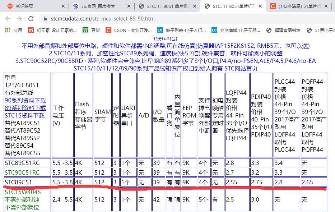Open the CSDN - 专业开发 bookmark

[128, 31]
